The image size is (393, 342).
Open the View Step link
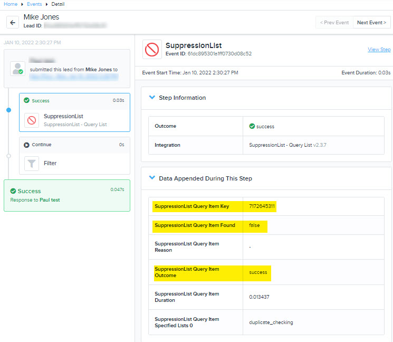tap(379, 50)
